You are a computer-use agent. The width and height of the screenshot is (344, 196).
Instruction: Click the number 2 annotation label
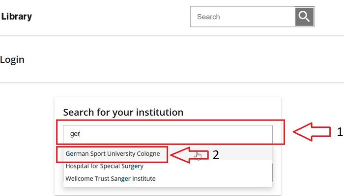pyautogui.click(x=216, y=155)
